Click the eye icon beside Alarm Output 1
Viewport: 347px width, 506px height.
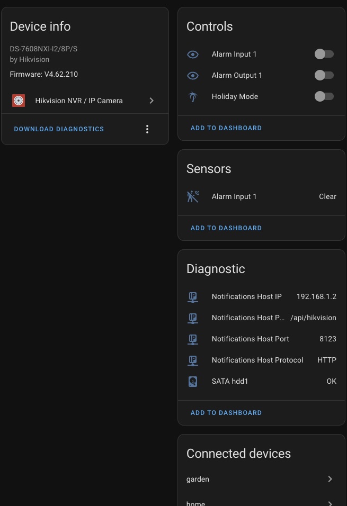[x=193, y=76]
